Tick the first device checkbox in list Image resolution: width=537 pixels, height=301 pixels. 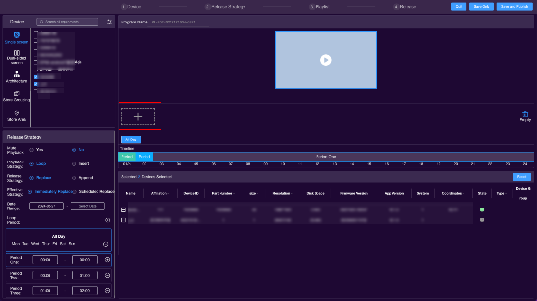(x=36, y=33)
